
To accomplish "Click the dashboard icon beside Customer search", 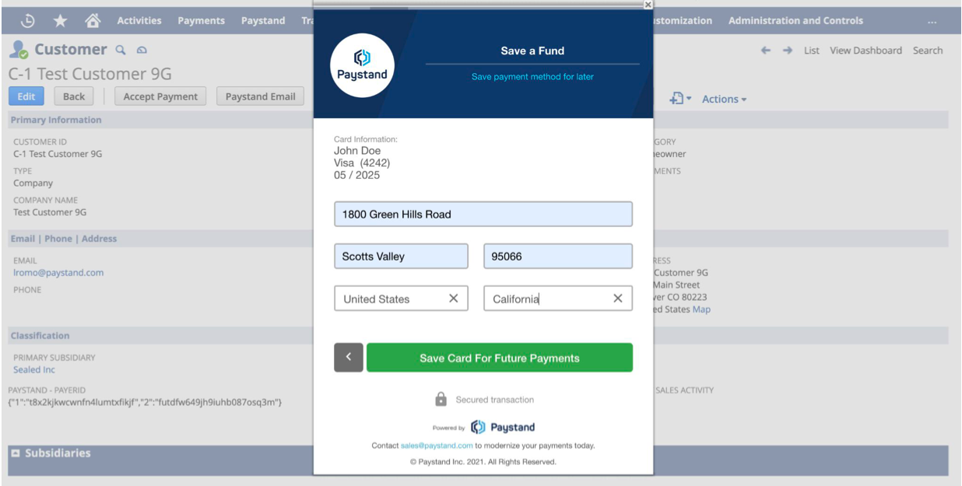I will tap(141, 50).
